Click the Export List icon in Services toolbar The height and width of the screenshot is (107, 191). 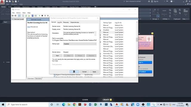(x=29, y=16)
